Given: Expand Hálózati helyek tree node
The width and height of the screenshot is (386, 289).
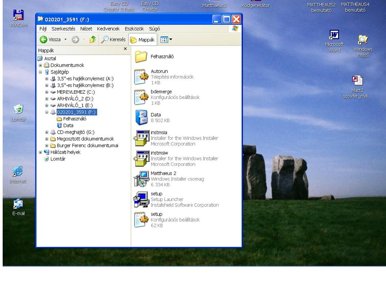Looking at the screenshot, I should pyautogui.click(x=40, y=152).
